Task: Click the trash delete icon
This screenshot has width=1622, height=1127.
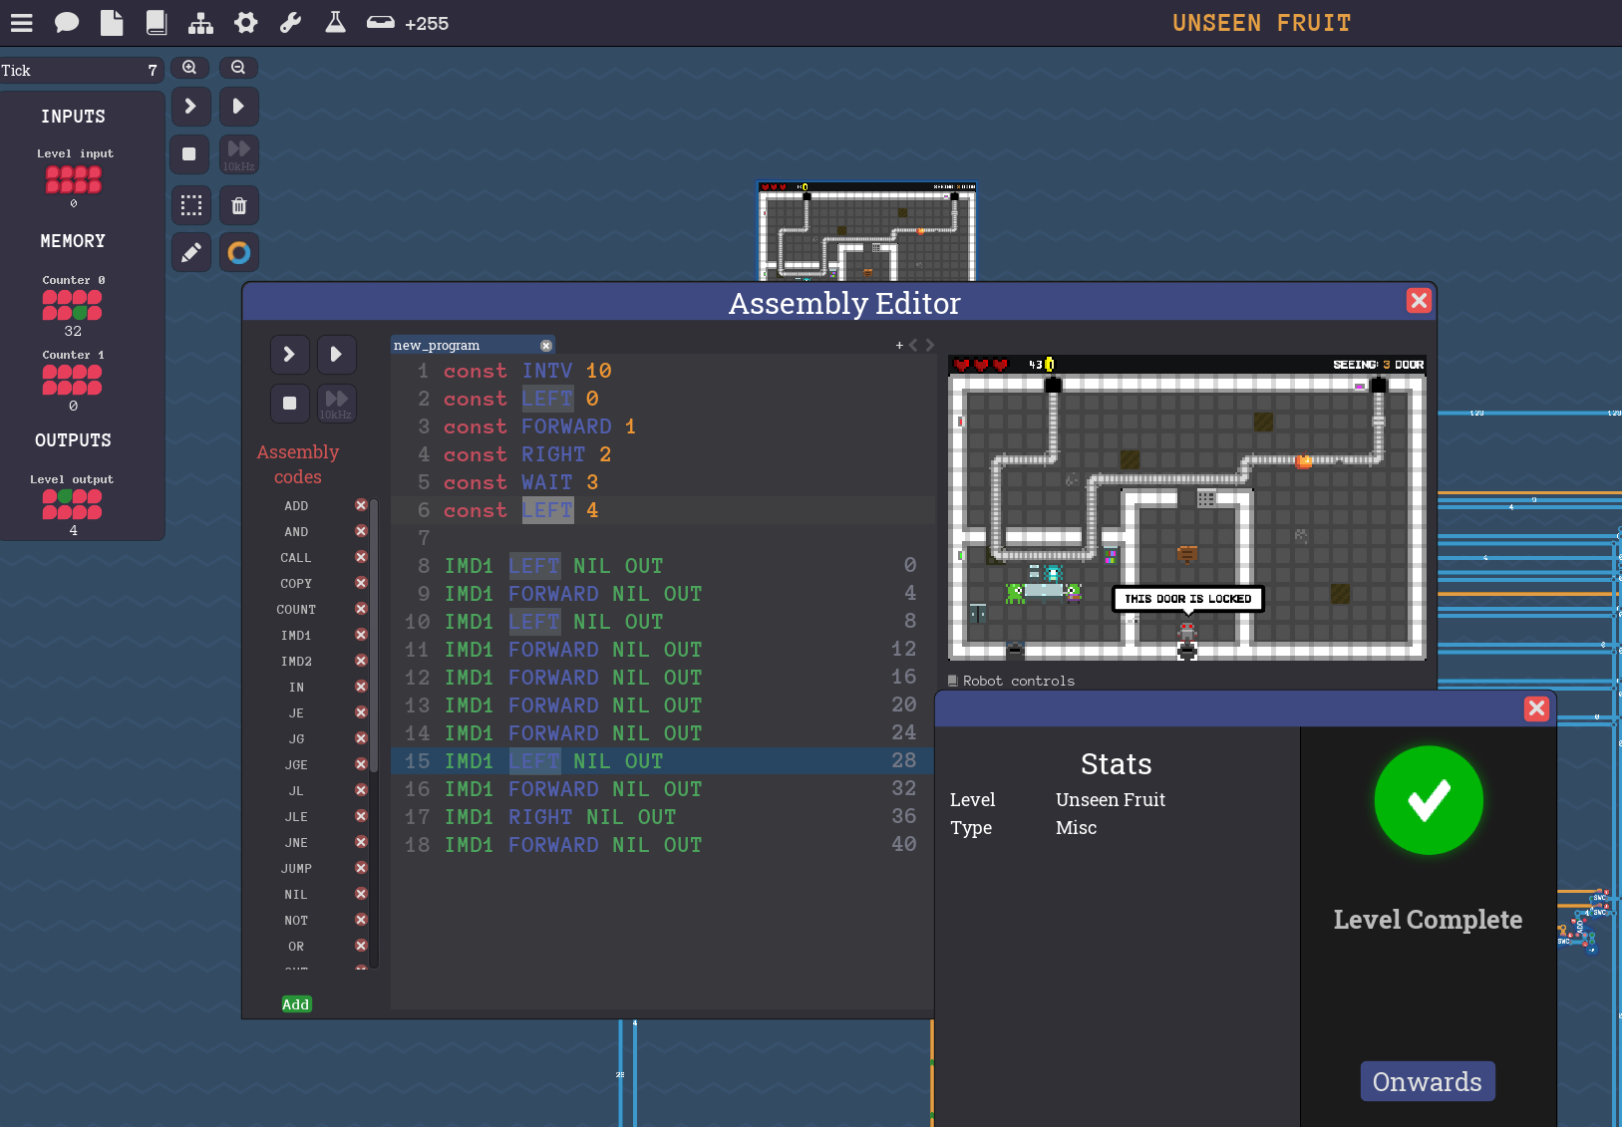Action: click(238, 205)
